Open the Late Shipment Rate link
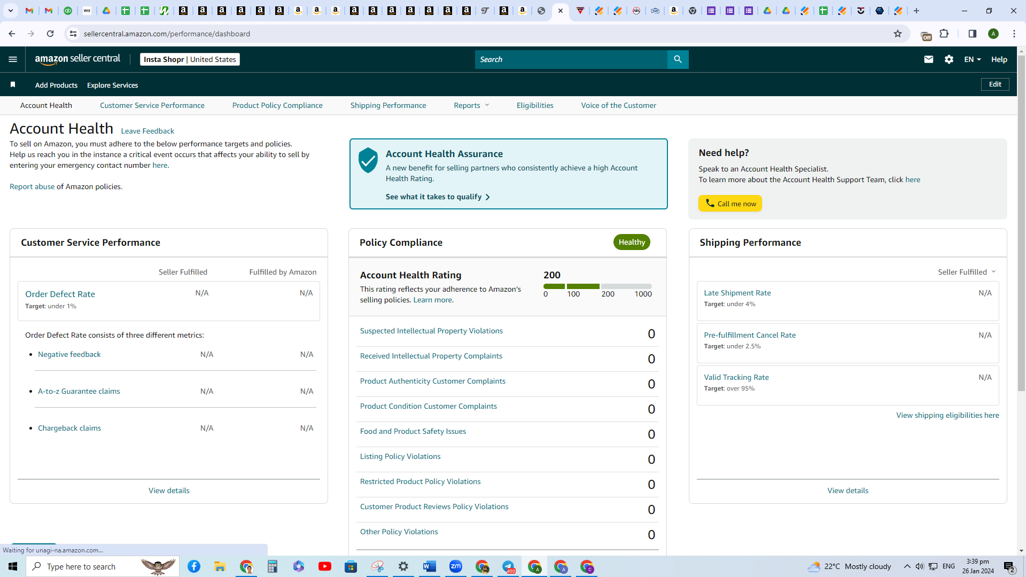The width and height of the screenshot is (1026, 577). point(737,293)
